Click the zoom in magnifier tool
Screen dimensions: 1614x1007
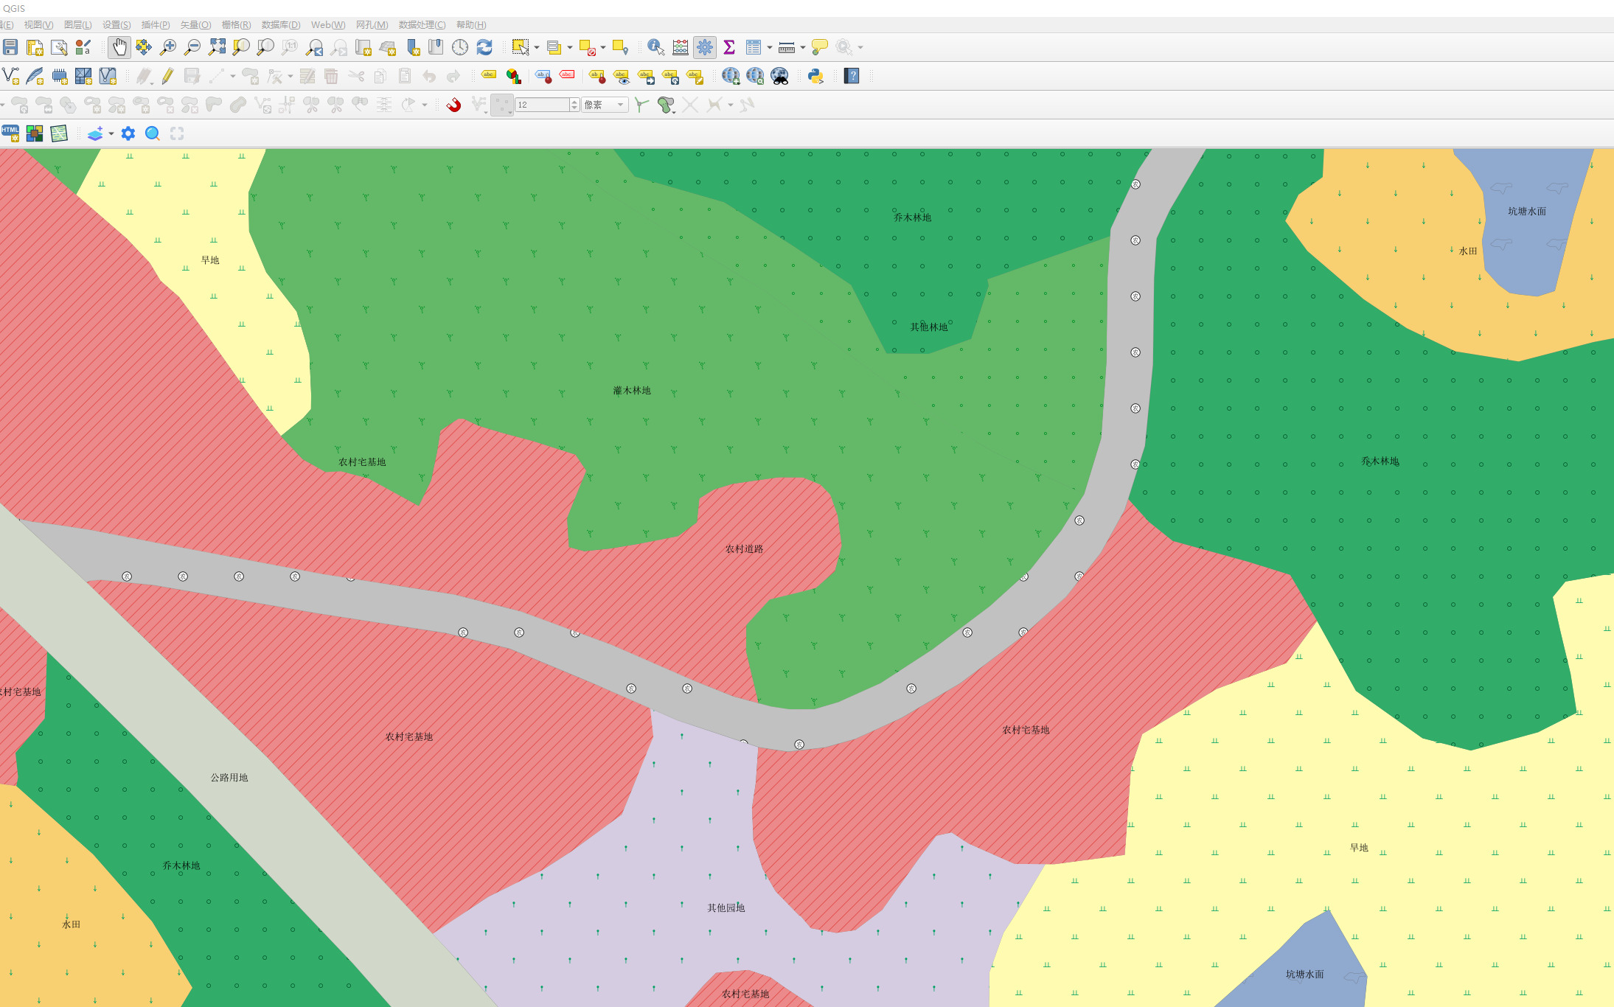[x=168, y=47]
